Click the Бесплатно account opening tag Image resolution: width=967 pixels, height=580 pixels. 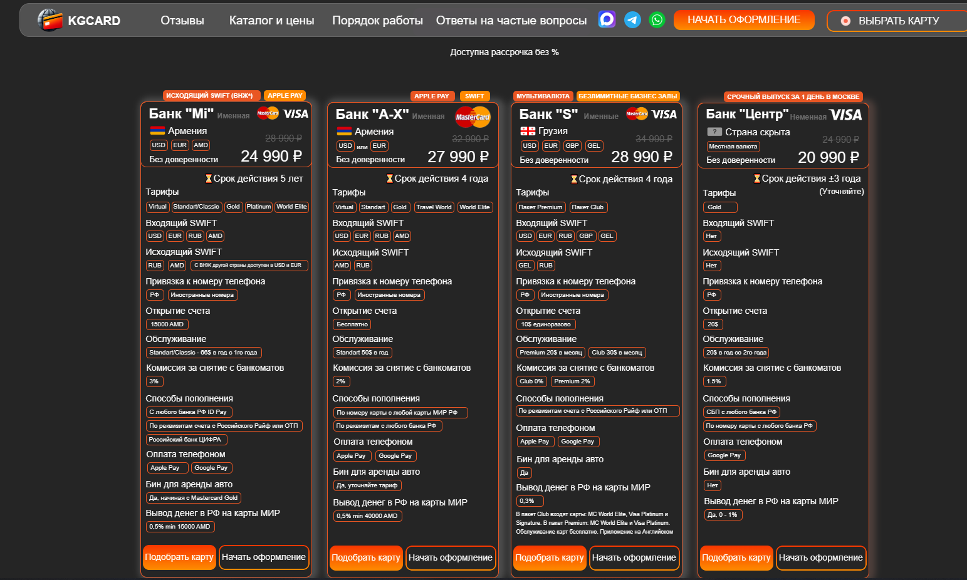point(352,324)
